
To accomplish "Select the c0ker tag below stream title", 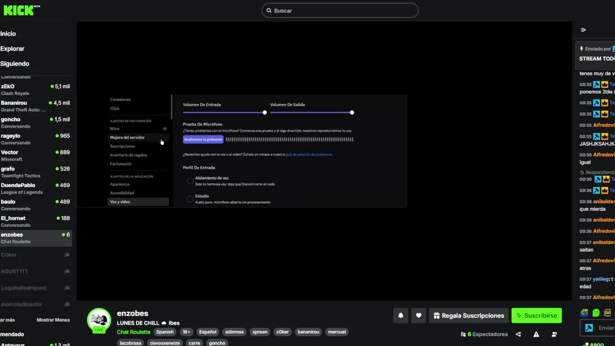I will coord(283,332).
